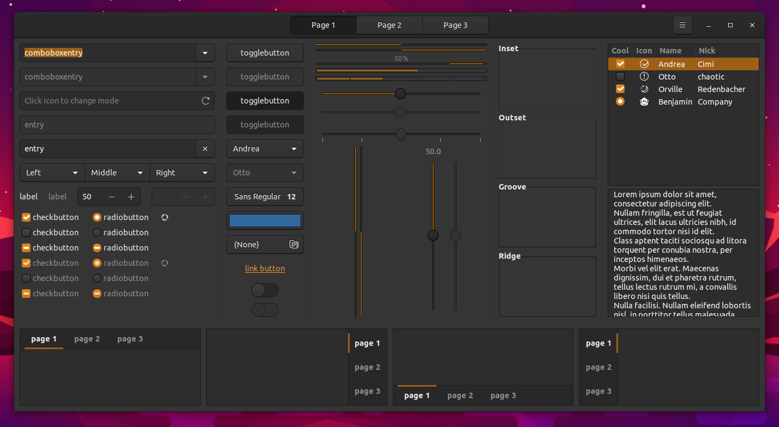
Task: Click the blue color swatch button
Action: click(265, 221)
